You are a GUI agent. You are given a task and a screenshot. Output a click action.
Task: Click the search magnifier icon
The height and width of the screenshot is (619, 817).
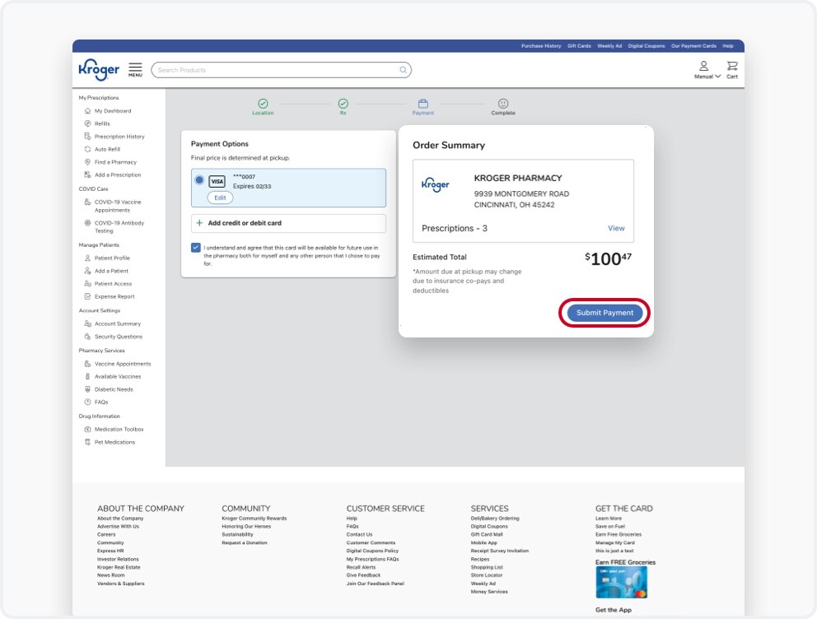tap(404, 70)
